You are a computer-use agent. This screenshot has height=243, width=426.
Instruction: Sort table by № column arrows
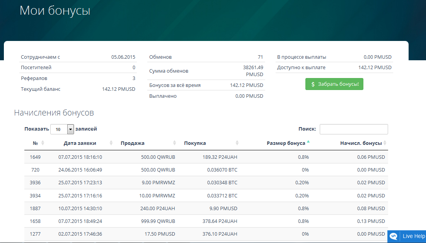[x=43, y=143]
